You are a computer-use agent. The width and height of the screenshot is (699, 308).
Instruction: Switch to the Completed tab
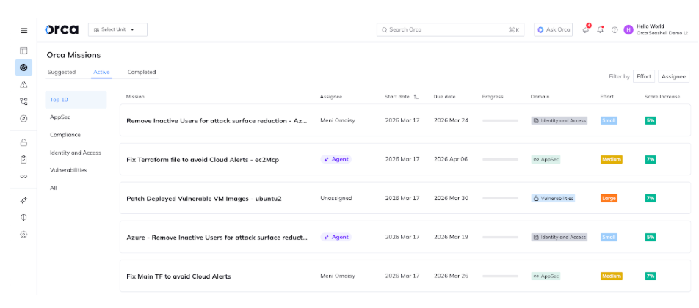point(142,72)
